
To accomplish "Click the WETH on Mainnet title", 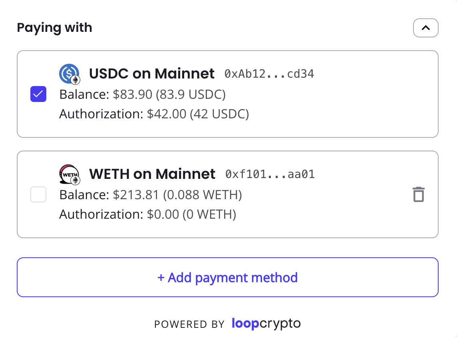I will coord(152,174).
